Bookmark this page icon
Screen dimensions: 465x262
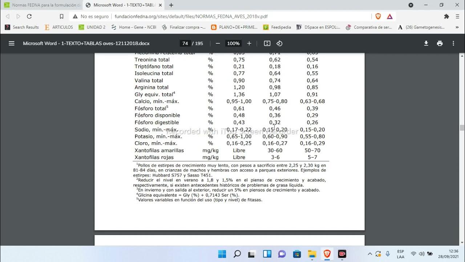(61, 16)
